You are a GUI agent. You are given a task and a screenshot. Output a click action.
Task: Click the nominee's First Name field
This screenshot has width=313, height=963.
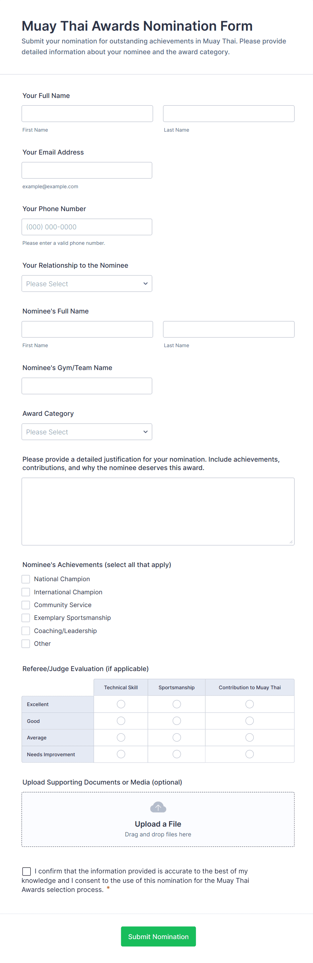(86, 329)
